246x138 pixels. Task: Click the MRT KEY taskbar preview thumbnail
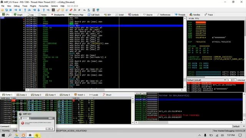pyautogui.click(x=37, y=122)
